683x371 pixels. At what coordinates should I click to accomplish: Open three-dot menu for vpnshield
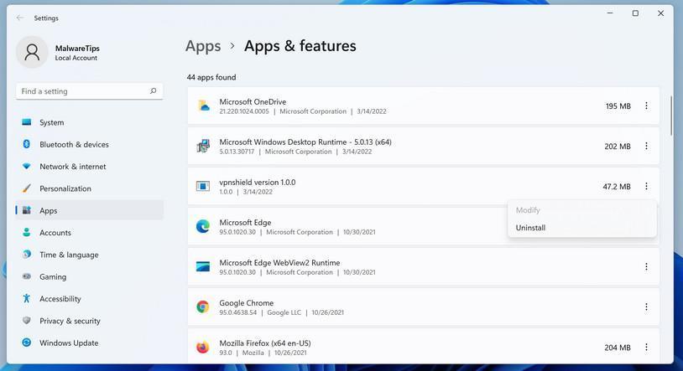coord(646,186)
